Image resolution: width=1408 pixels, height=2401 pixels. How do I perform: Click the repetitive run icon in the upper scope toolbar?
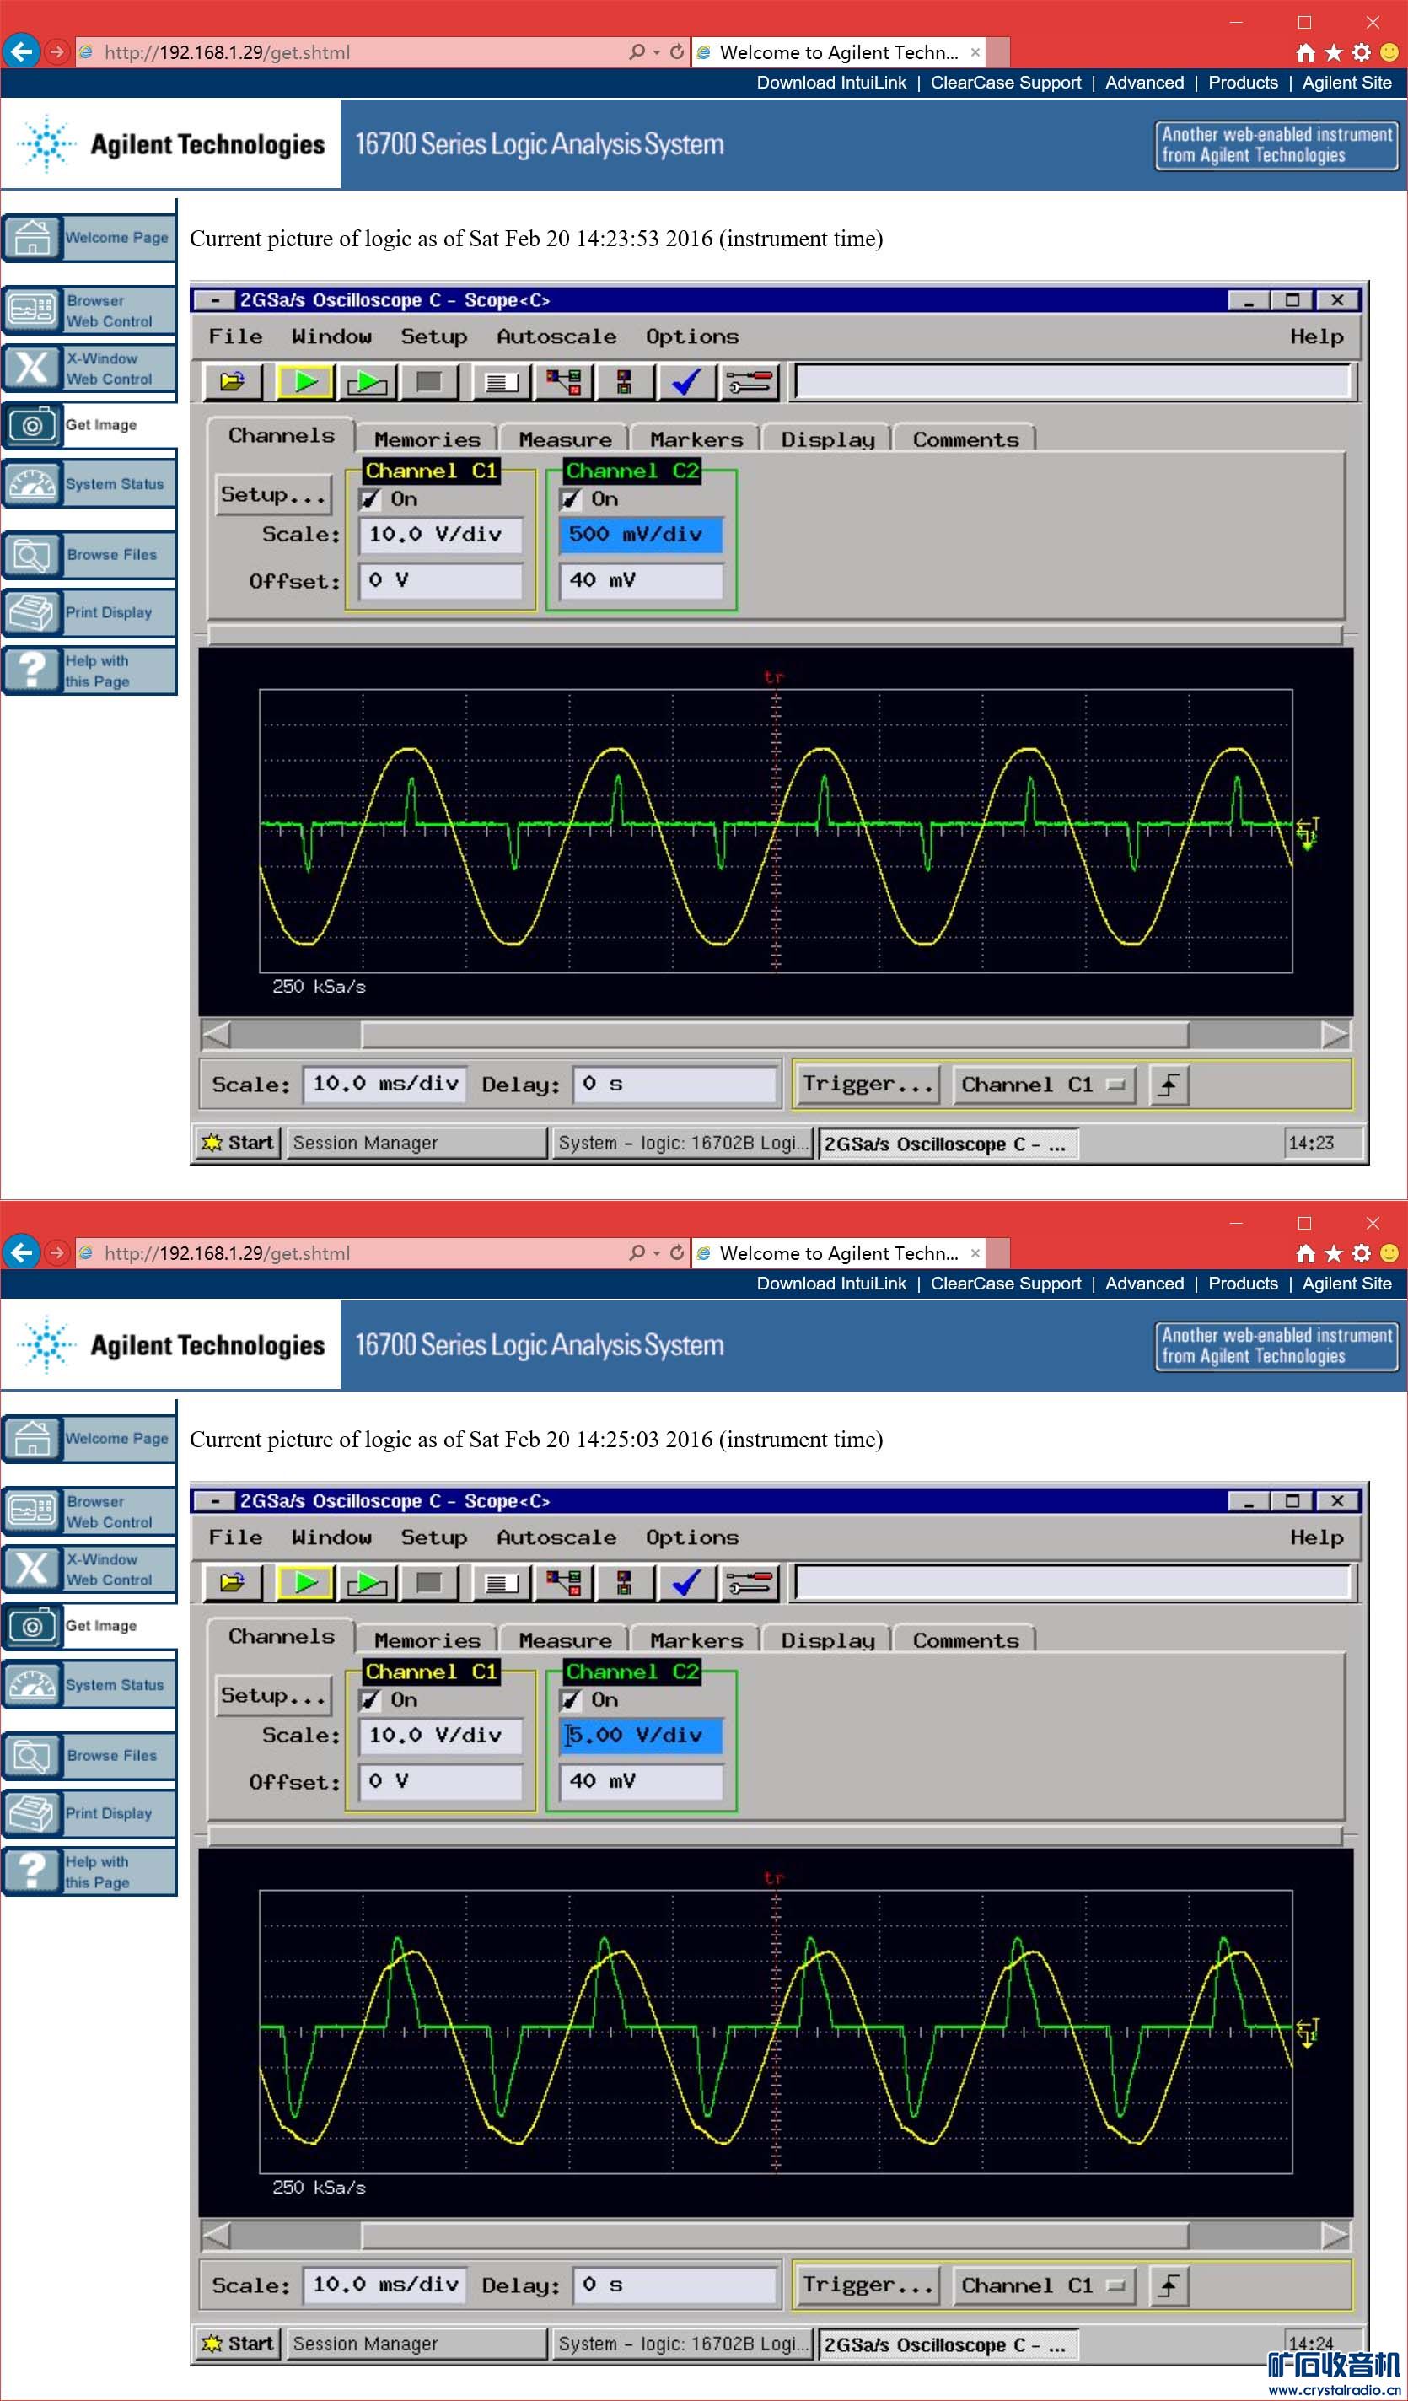(367, 382)
